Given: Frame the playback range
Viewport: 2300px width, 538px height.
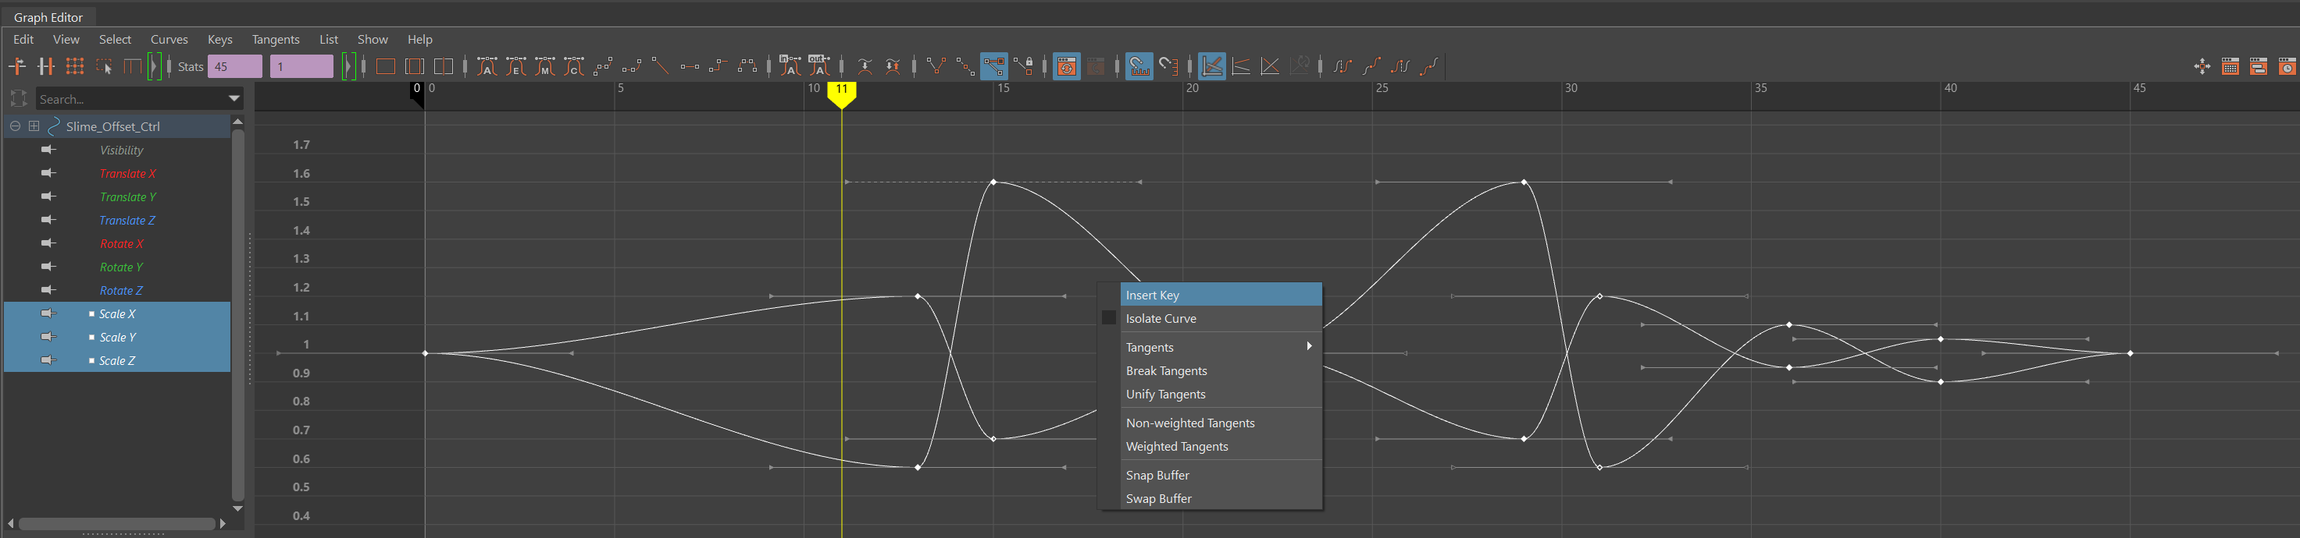Looking at the screenshot, I should tap(414, 66).
